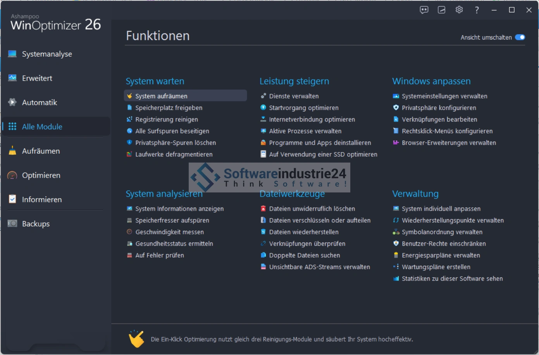539x355 pixels.
Task: Click the feedback chat bubble icon
Action: [424, 10]
